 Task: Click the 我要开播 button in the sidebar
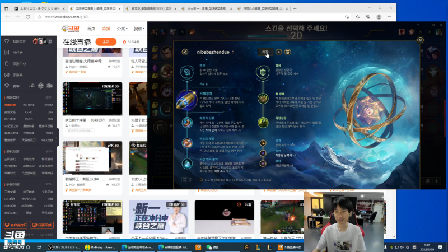pyautogui.click(x=41, y=225)
